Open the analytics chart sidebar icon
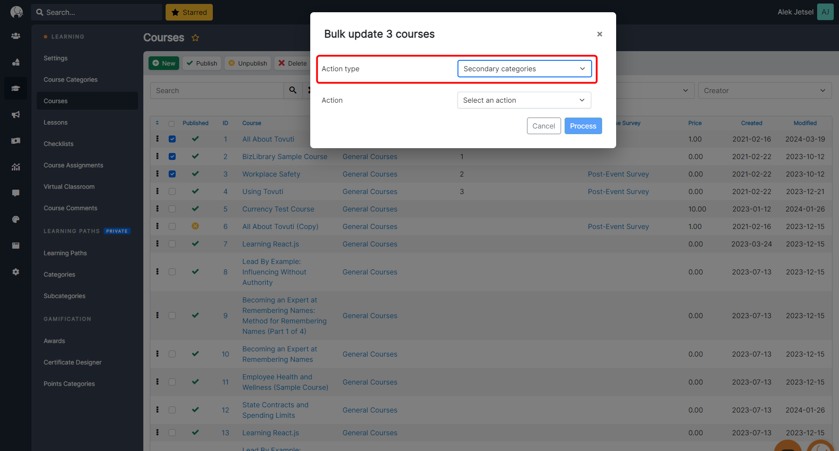Screen dimensions: 839x451 [x=16, y=167]
